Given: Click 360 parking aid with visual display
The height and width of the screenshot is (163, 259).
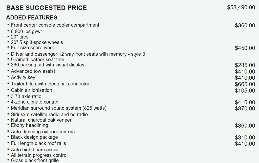Looking at the screenshot, I should 48,65.
